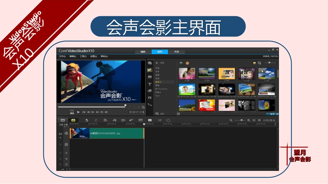The height and width of the screenshot is (184, 328).
Task: Open the auto music icon
Action: coord(123,120)
